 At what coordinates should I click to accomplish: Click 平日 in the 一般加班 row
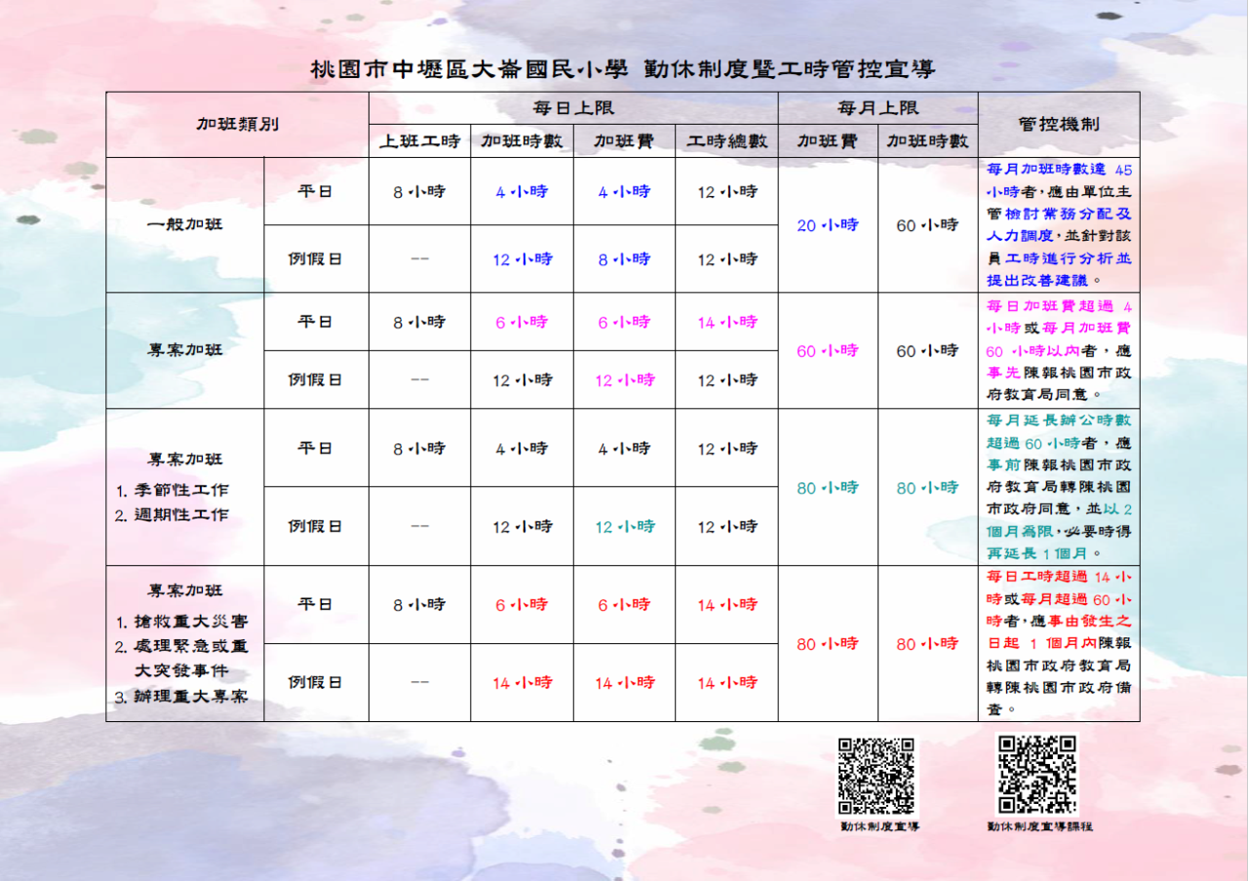(316, 192)
